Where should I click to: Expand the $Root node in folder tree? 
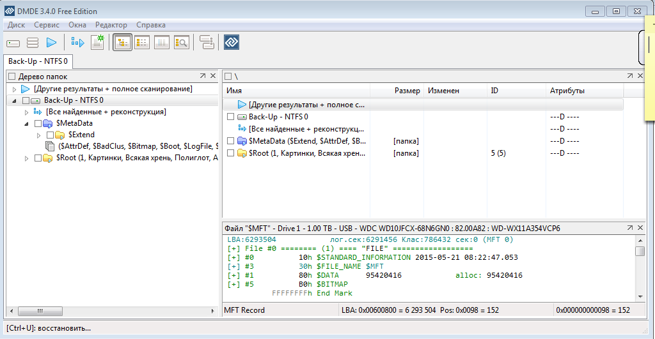26,158
